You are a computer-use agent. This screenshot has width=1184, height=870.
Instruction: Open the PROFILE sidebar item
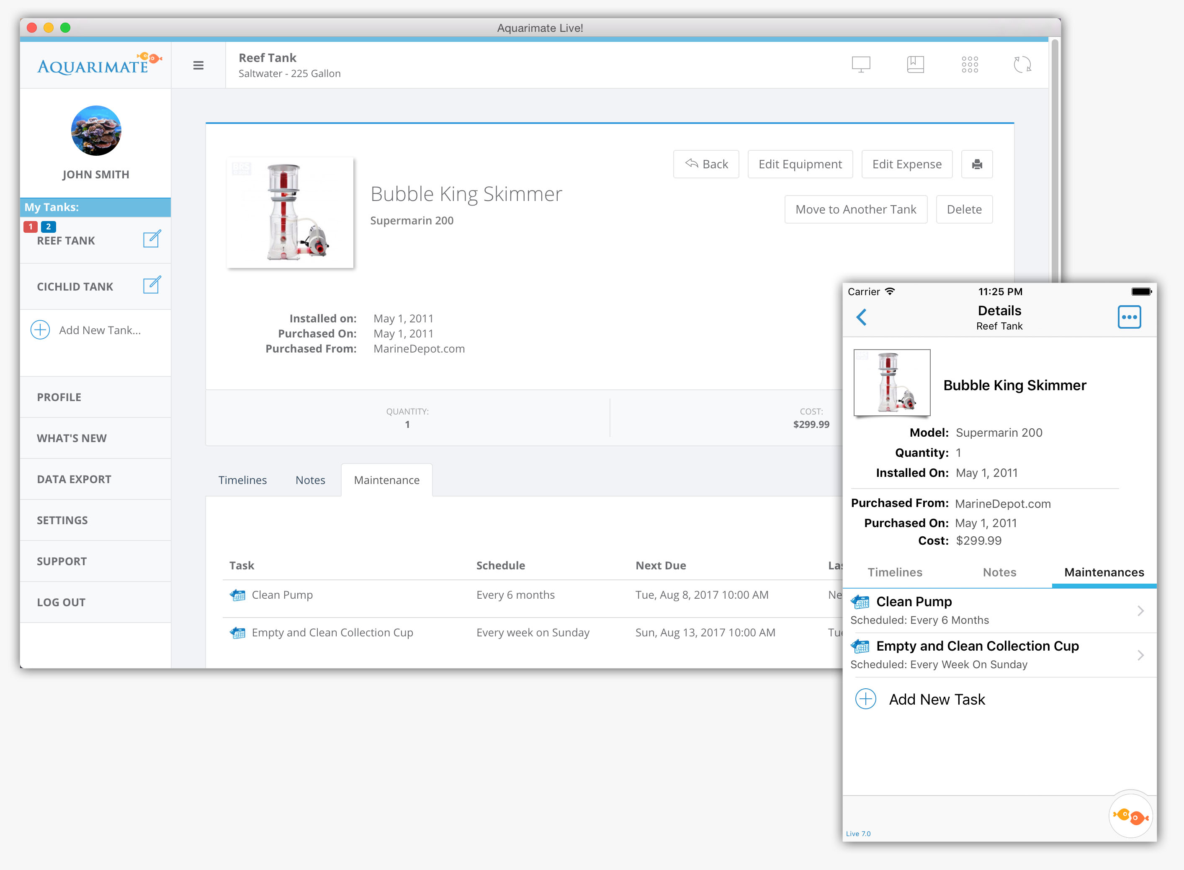pos(95,397)
